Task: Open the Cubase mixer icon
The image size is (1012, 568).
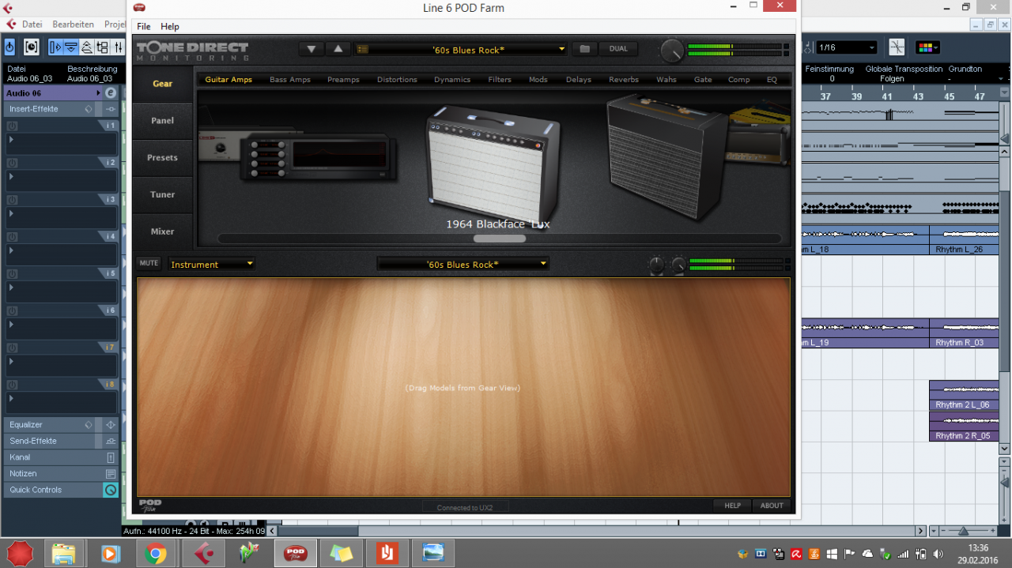Action: point(119,47)
